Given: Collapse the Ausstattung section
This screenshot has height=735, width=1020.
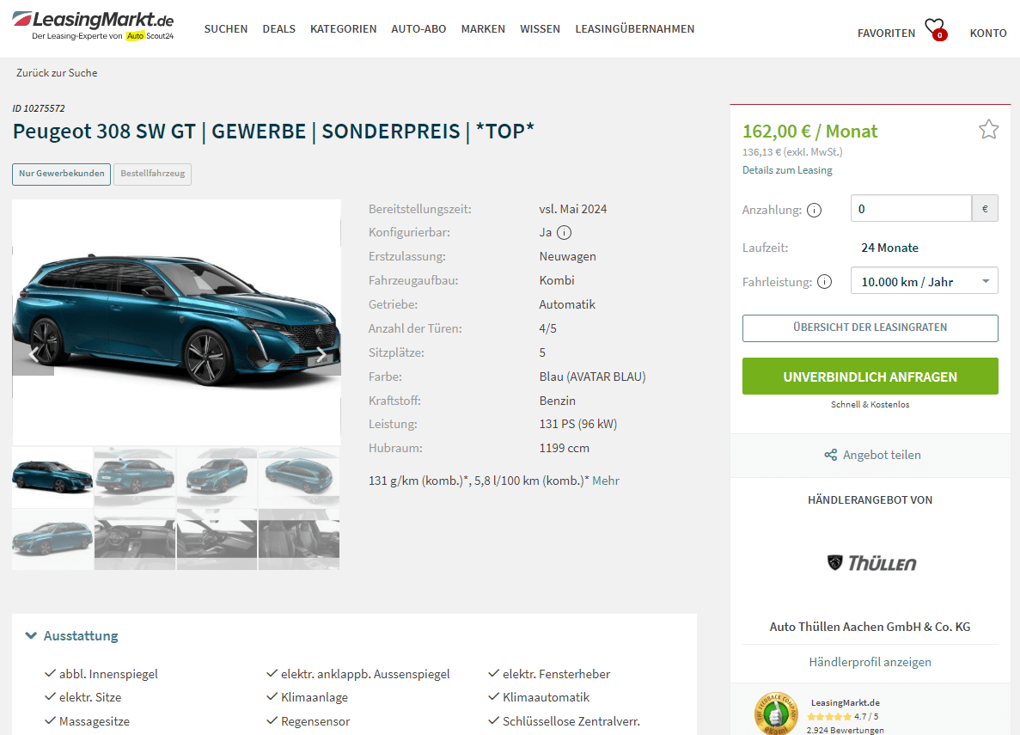Looking at the screenshot, I should 71,635.
